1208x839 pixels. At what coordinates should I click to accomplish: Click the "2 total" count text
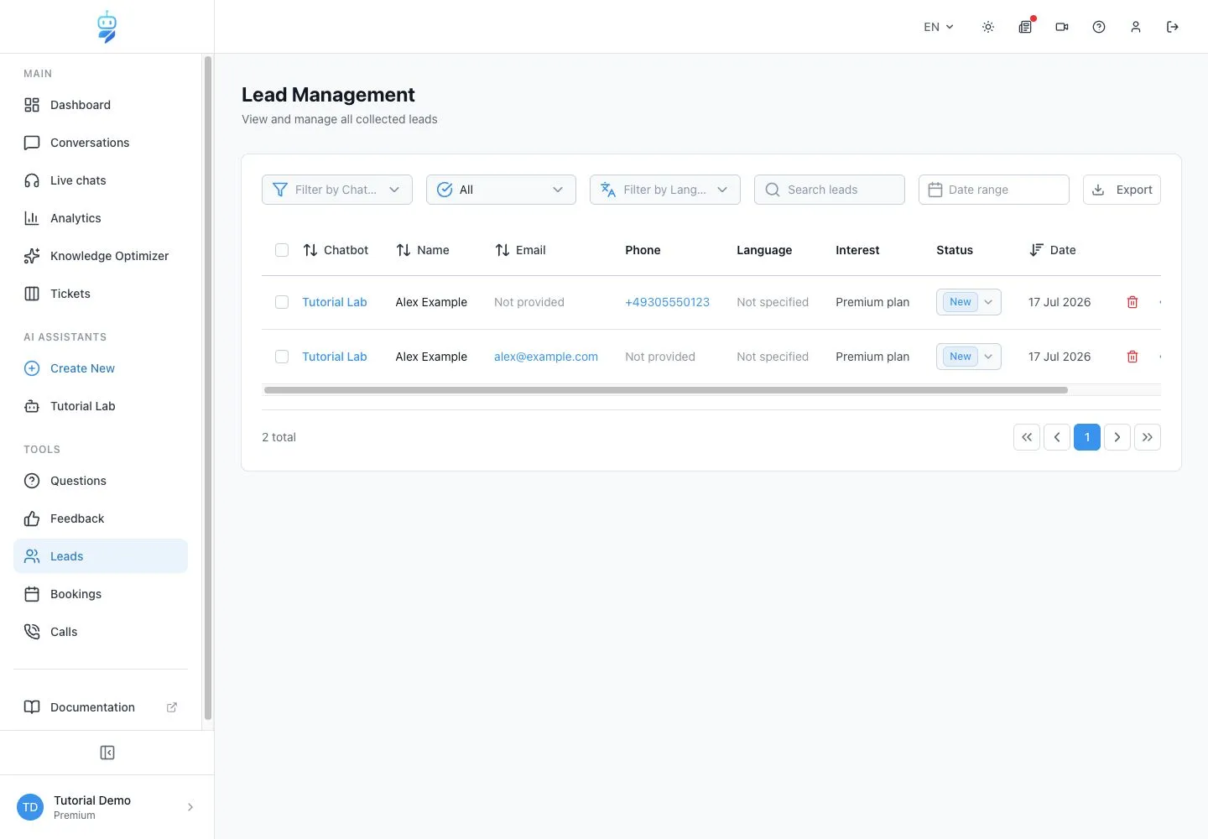click(x=279, y=437)
